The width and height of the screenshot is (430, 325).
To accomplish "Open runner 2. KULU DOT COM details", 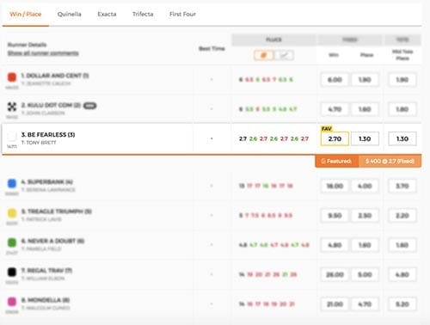I will [51, 105].
